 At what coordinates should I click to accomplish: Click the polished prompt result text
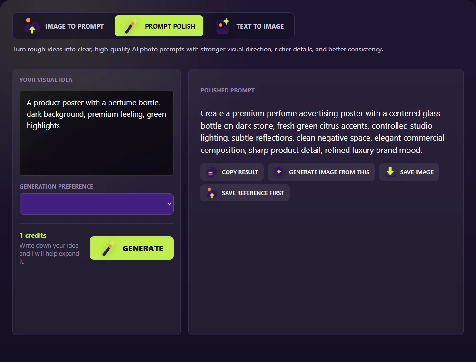[x=322, y=132]
